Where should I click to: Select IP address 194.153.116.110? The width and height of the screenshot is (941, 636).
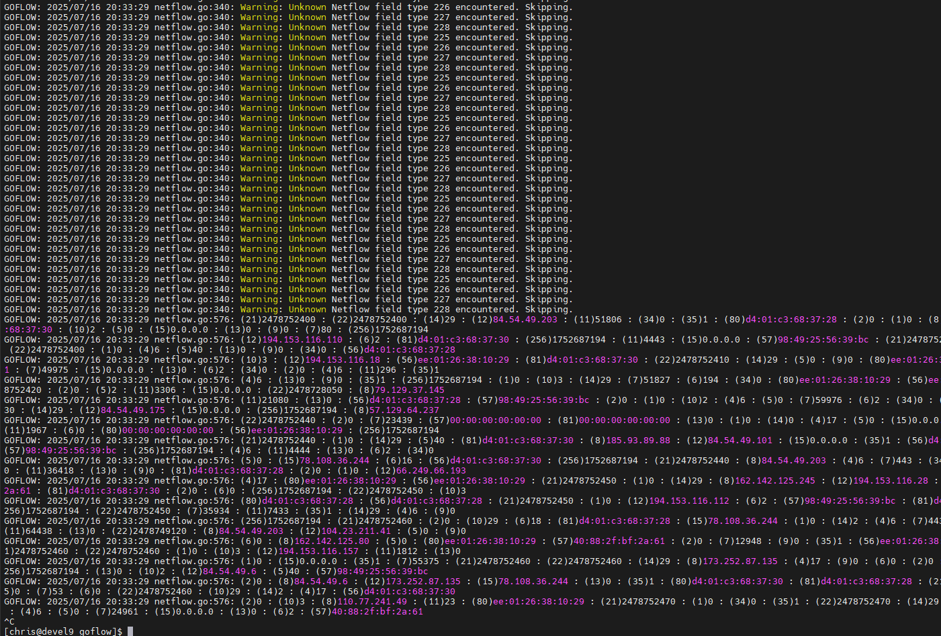click(x=302, y=340)
